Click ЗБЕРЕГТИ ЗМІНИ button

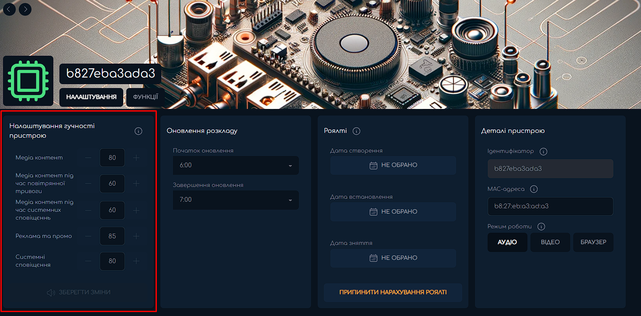(78, 292)
